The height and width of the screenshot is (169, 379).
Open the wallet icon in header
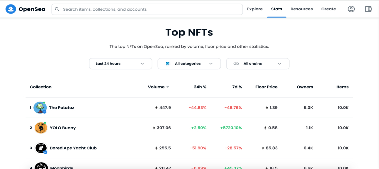pyautogui.click(x=368, y=9)
